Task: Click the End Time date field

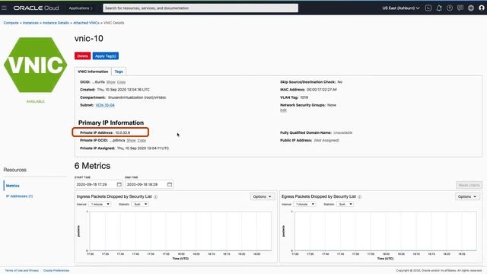Action: (x=149, y=184)
